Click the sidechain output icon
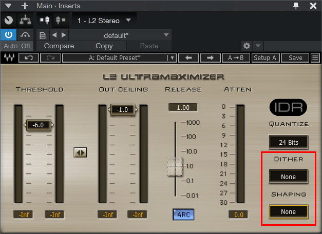This screenshot has height=234, width=322. [61, 20]
